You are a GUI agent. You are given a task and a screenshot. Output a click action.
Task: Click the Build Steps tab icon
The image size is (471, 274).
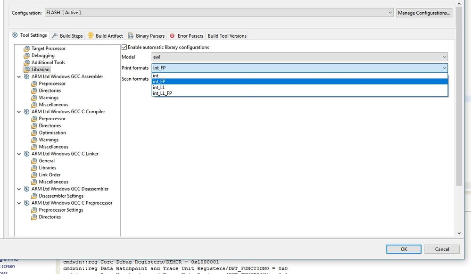[55, 36]
